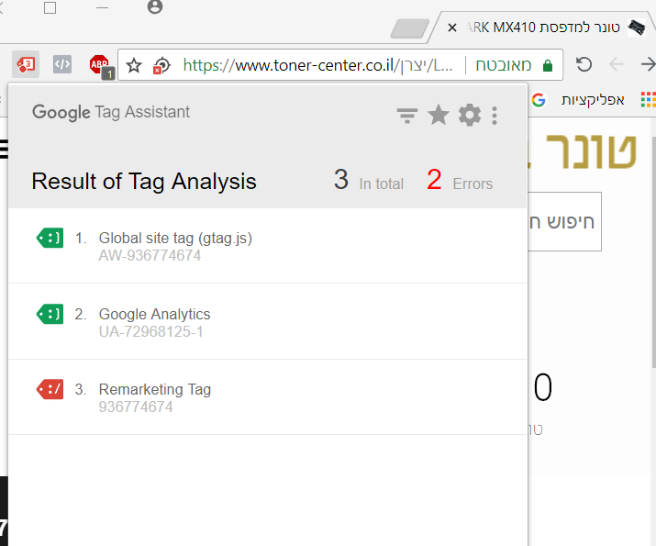Open the Tag Assistant three-dot menu
The image size is (656, 546).
(495, 116)
